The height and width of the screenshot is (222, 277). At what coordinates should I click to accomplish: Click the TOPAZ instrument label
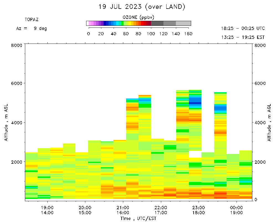[x=32, y=19]
